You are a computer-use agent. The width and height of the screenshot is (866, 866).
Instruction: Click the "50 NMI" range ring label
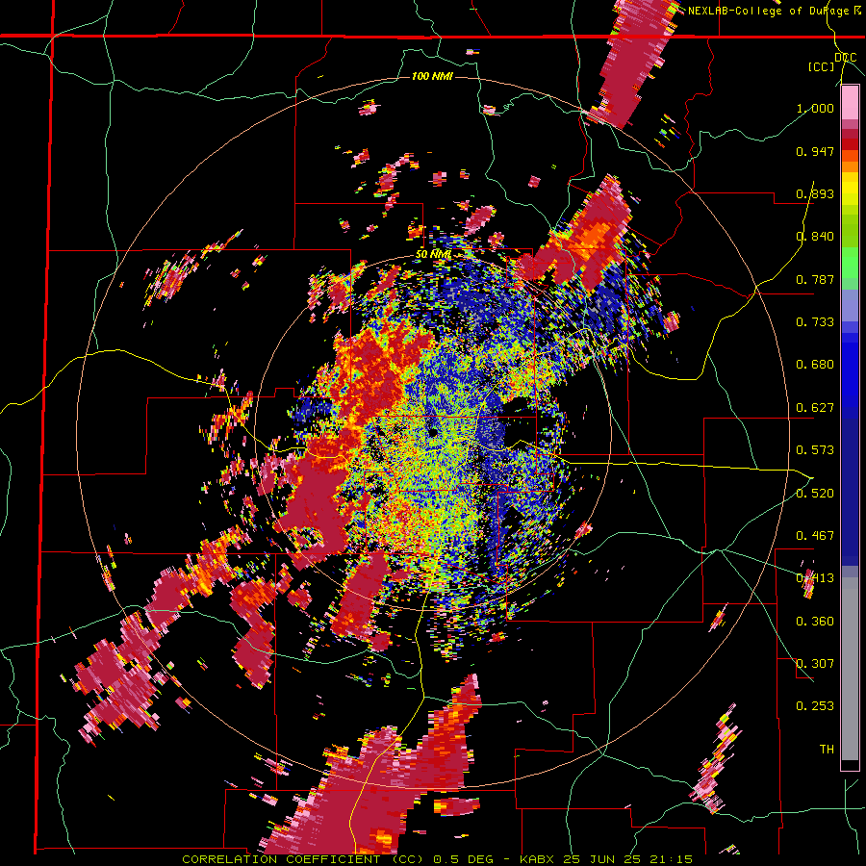433,255
